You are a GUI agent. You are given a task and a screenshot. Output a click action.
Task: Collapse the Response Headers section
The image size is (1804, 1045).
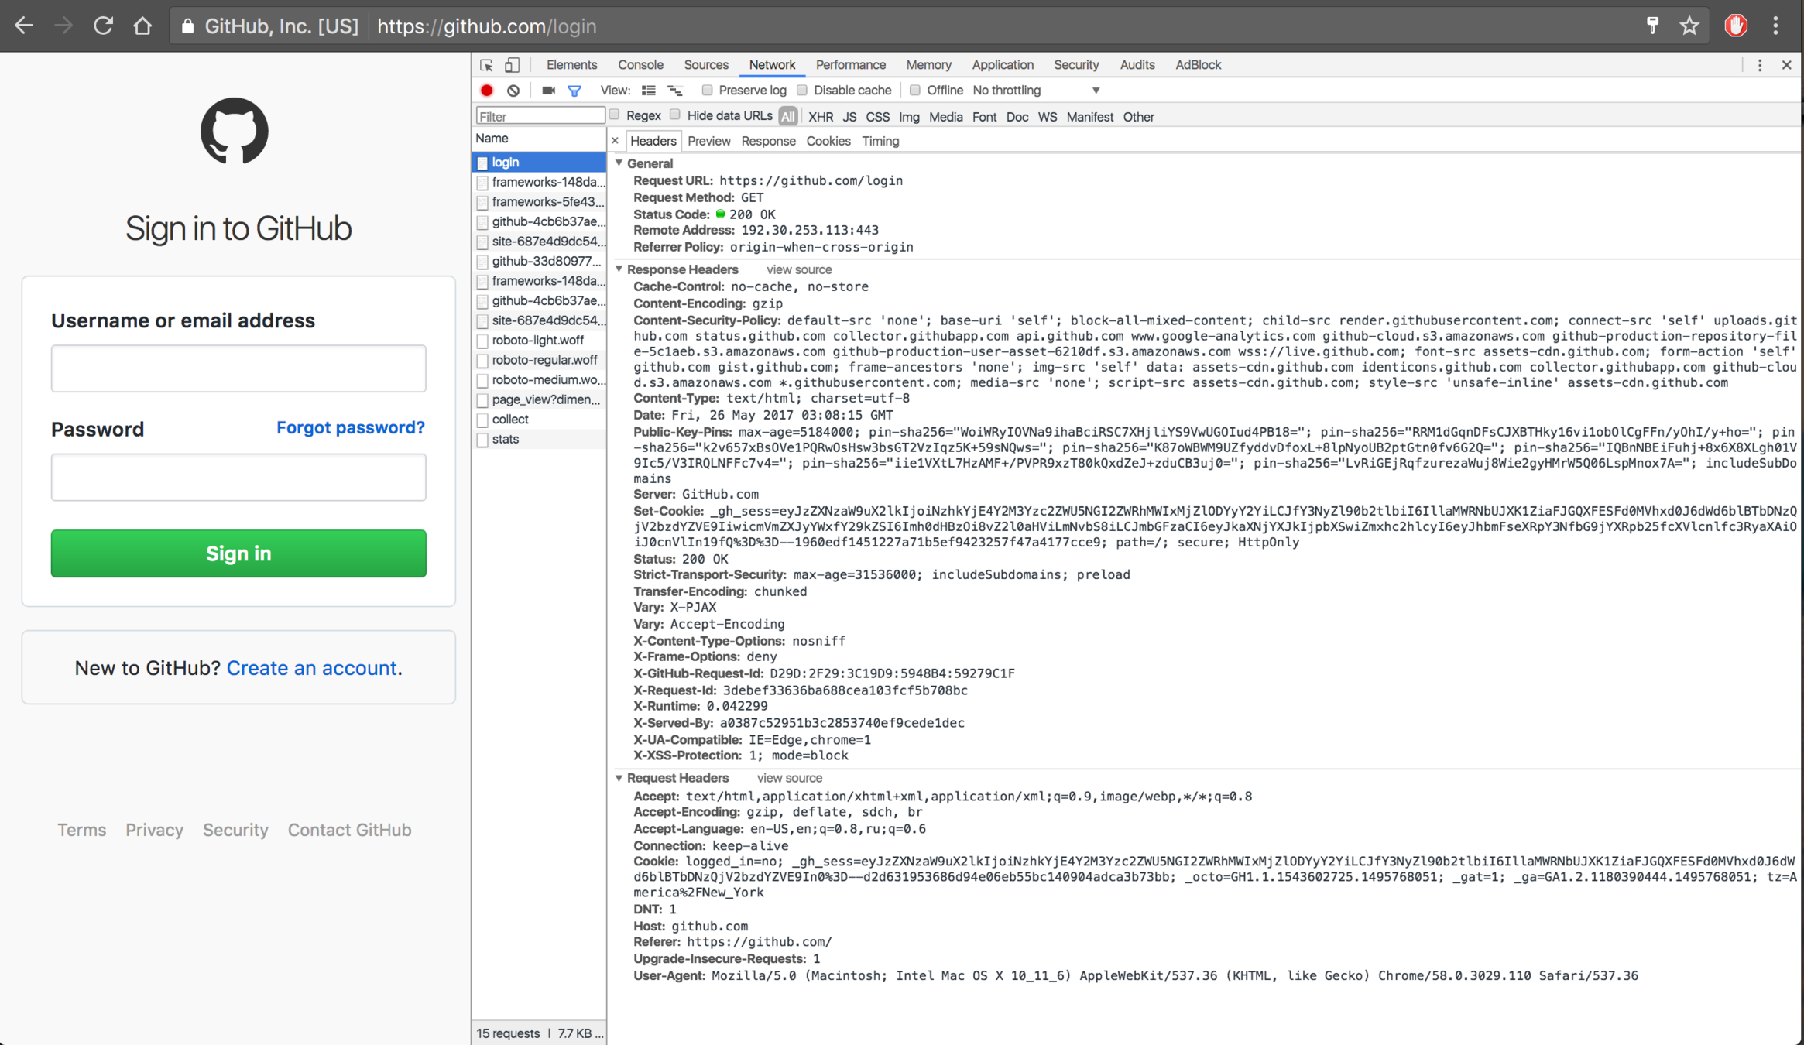pos(619,269)
